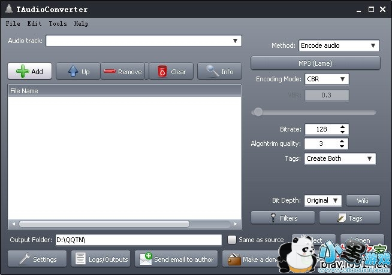Click the TAudioConverter bell icon in title bar
392x275 pixels.
click(x=9, y=9)
